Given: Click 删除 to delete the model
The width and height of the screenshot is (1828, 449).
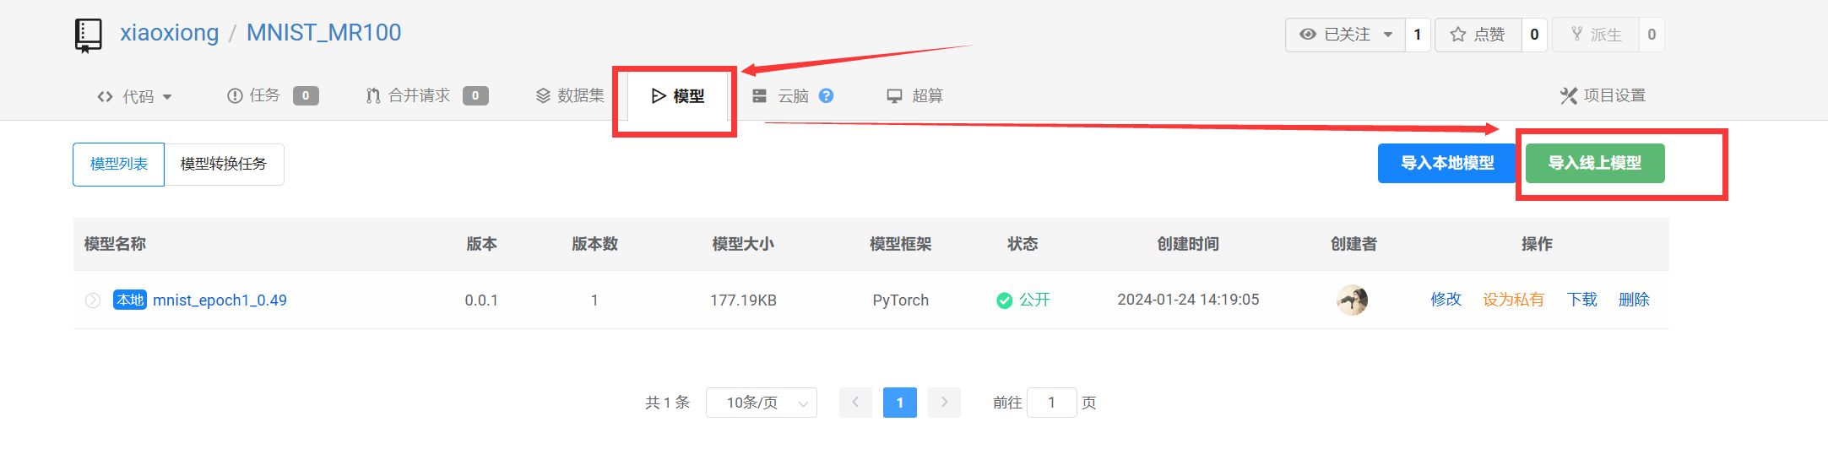Looking at the screenshot, I should (1634, 300).
